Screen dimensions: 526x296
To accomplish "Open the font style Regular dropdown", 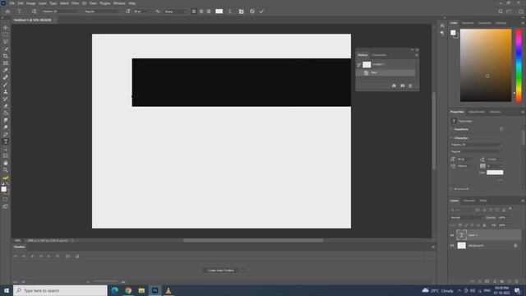I will point(102,12).
